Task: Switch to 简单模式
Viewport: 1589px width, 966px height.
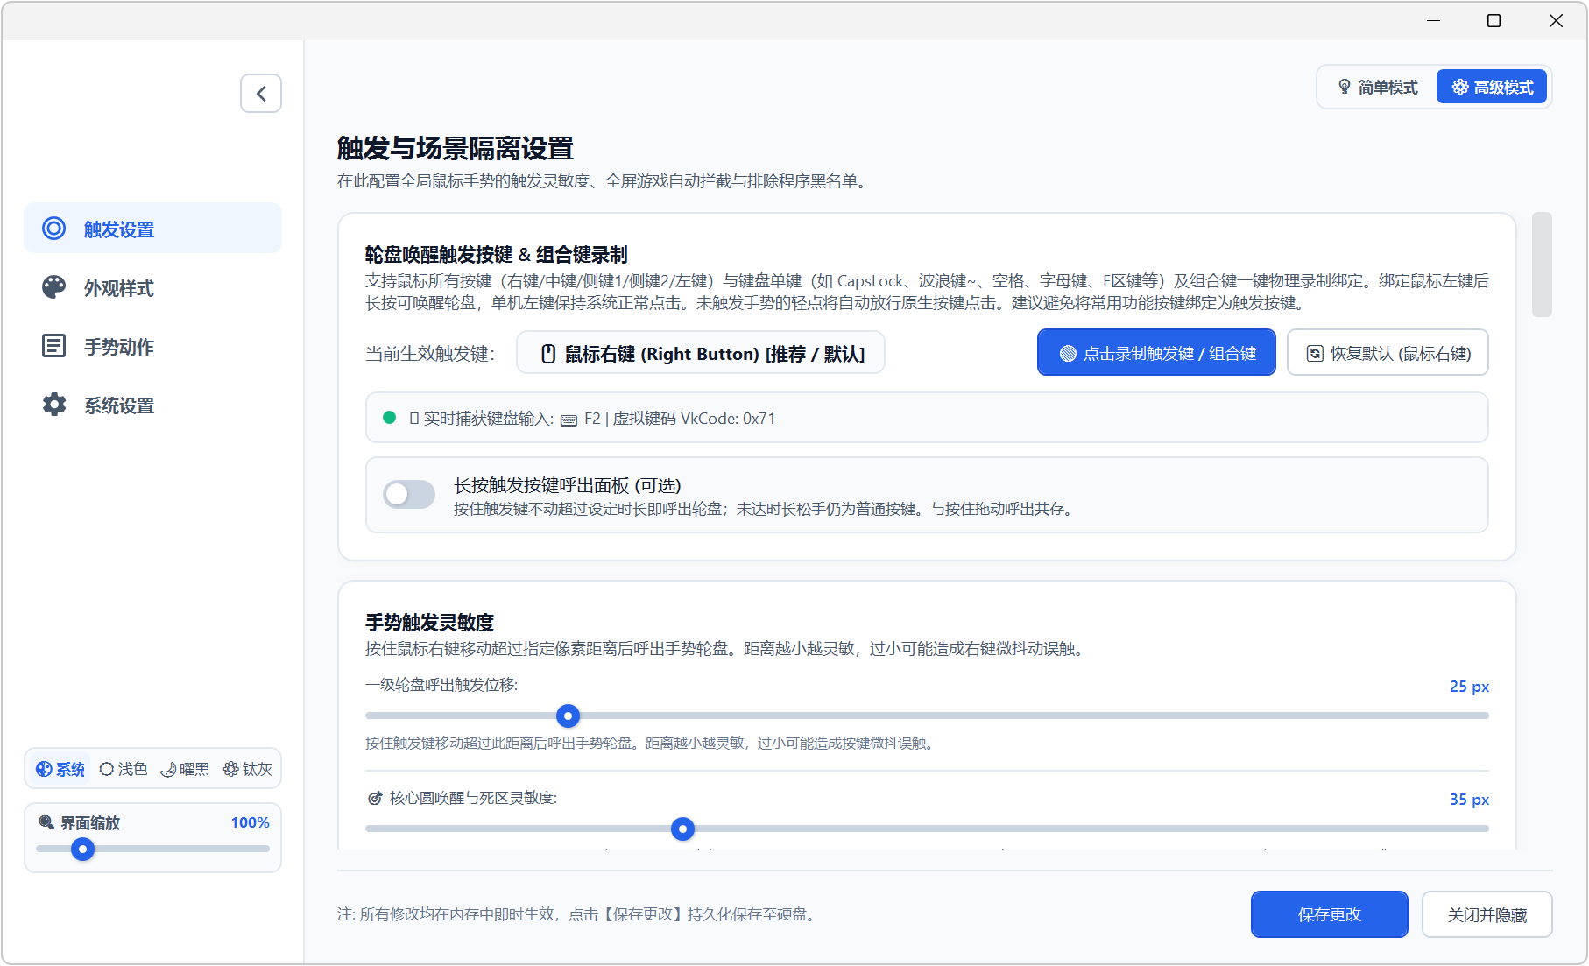Action: (1378, 87)
